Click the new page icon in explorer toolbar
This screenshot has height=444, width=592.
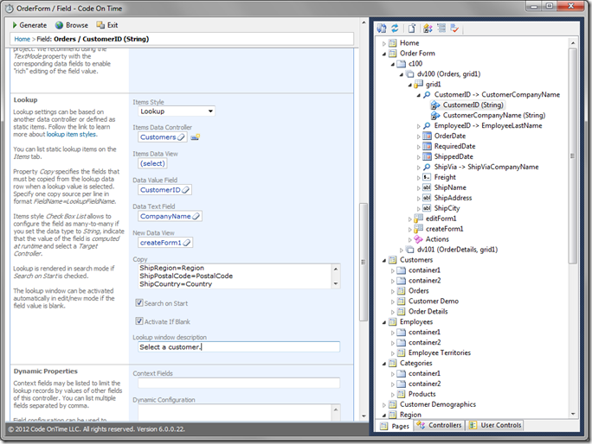[413, 29]
